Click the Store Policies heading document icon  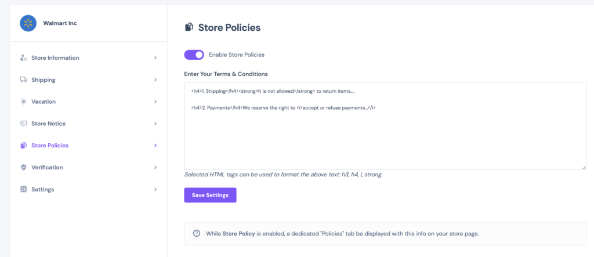[x=189, y=27]
